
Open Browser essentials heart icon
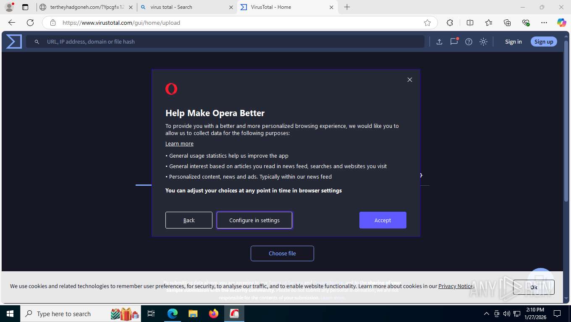point(526,23)
